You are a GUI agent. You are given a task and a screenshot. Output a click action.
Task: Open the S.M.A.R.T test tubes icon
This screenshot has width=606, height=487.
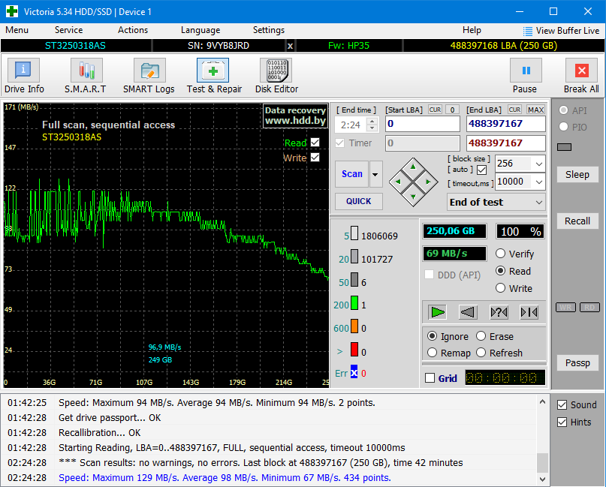pyautogui.click(x=86, y=71)
